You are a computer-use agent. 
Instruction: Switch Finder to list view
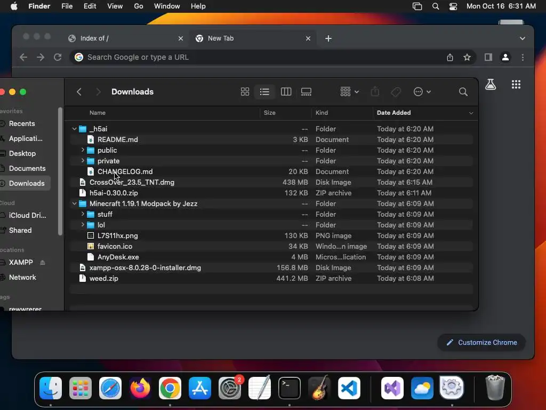264,92
